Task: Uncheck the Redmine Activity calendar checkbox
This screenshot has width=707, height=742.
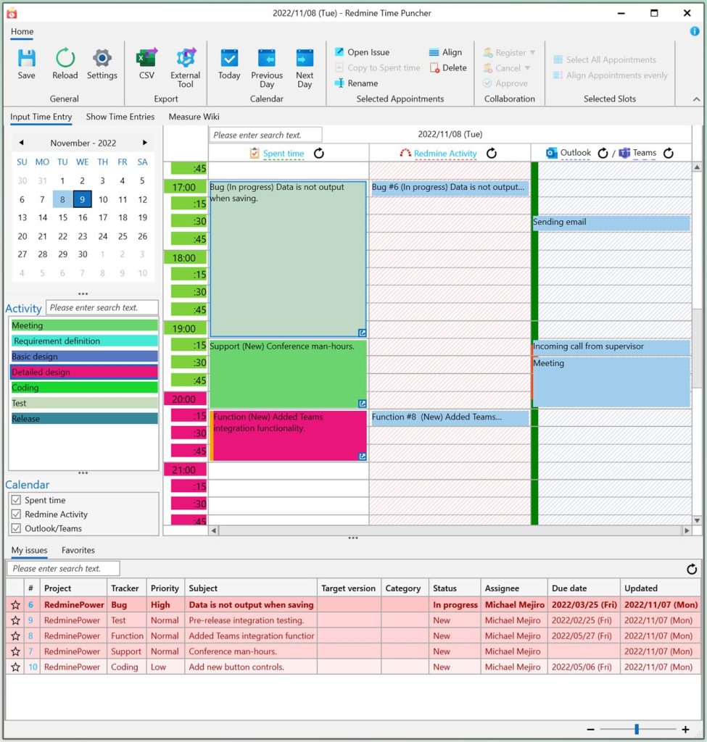Action: [16, 514]
